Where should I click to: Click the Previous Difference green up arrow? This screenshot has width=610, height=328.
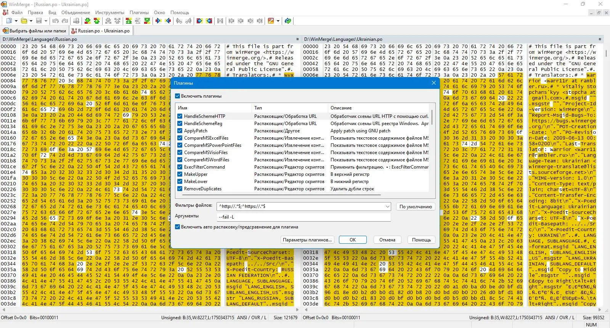tap(97, 21)
